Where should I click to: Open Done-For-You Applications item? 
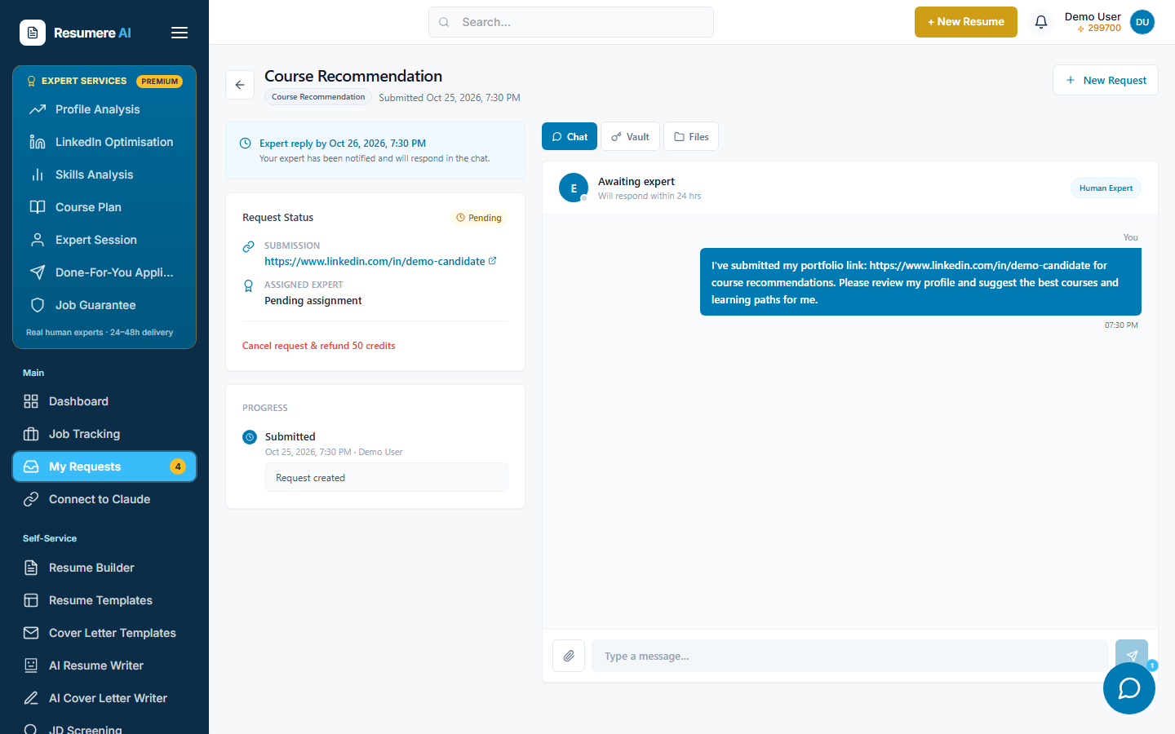[104, 272]
